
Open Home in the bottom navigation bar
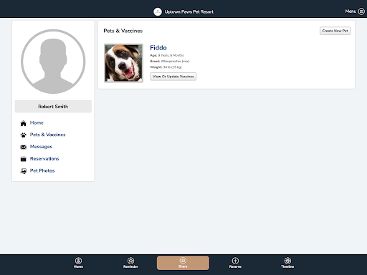pos(78,263)
